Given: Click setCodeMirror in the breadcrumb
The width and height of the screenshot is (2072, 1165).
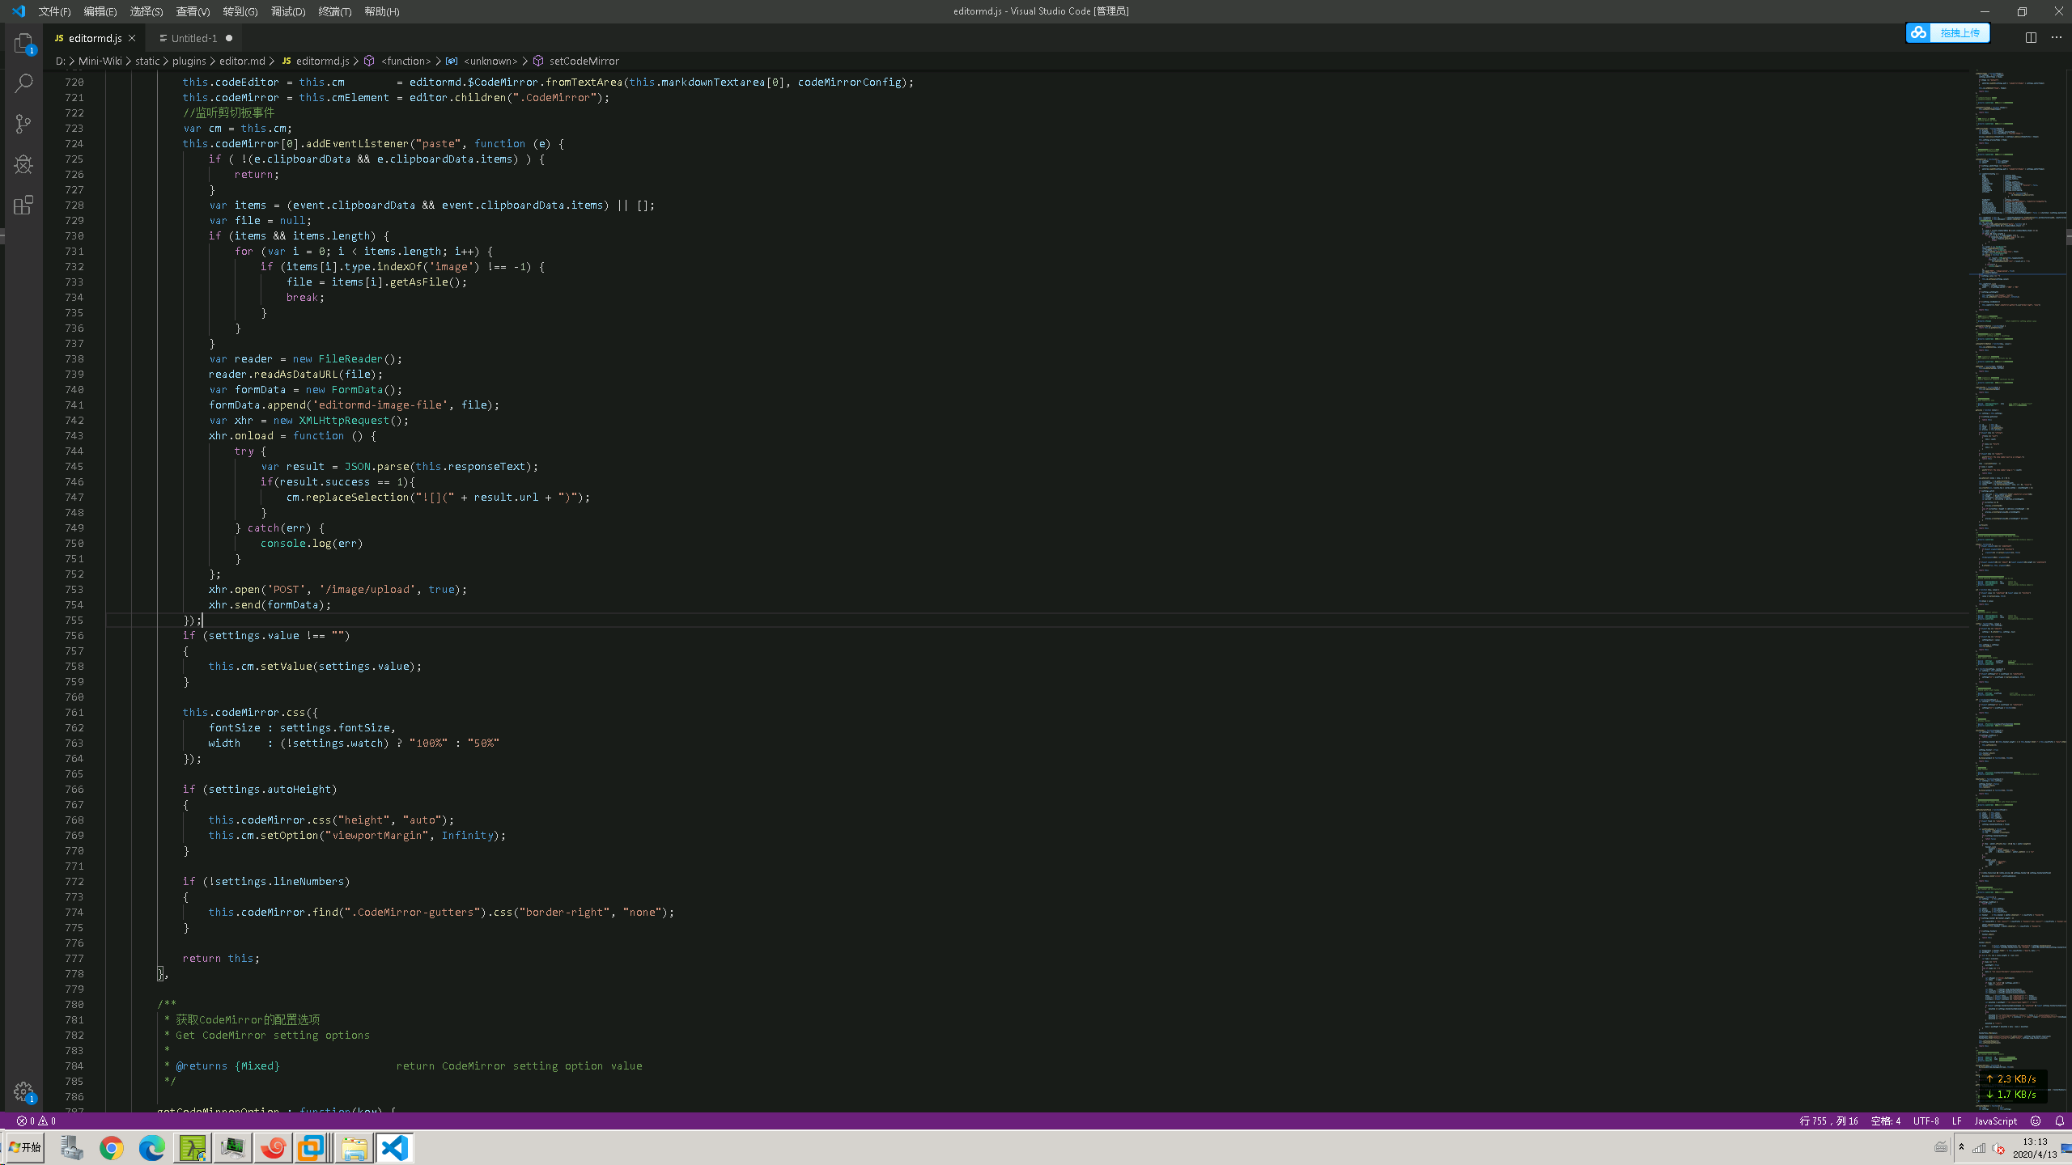Looking at the screenshot, I should [x=584, y=61].
